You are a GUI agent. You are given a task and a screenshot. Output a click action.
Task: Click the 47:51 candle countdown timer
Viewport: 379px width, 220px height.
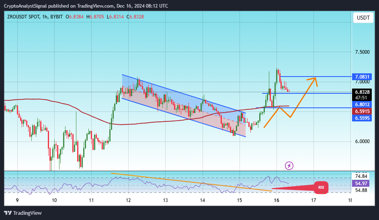[x=362, y=98]
